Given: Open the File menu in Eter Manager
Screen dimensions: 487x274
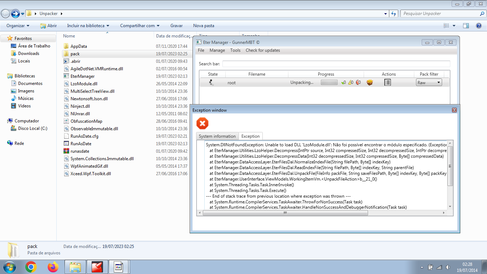Looking at the screenshot, I should (201, 50).
